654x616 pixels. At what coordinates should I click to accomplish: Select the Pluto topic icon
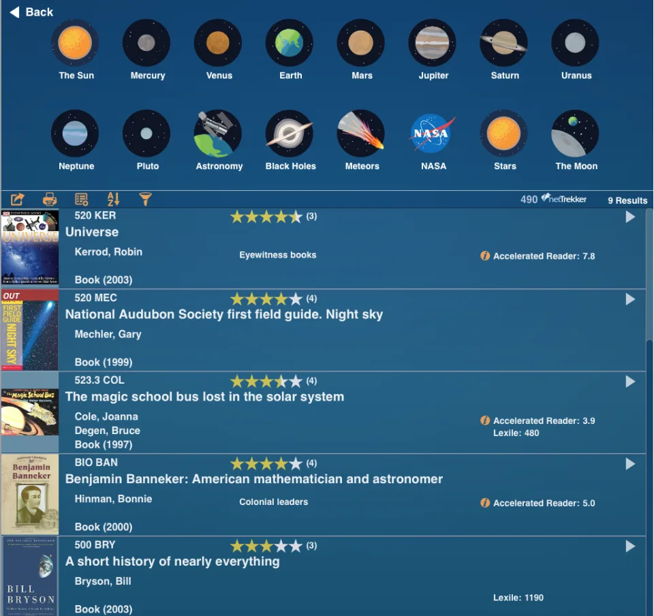click(x=146, y=134)
